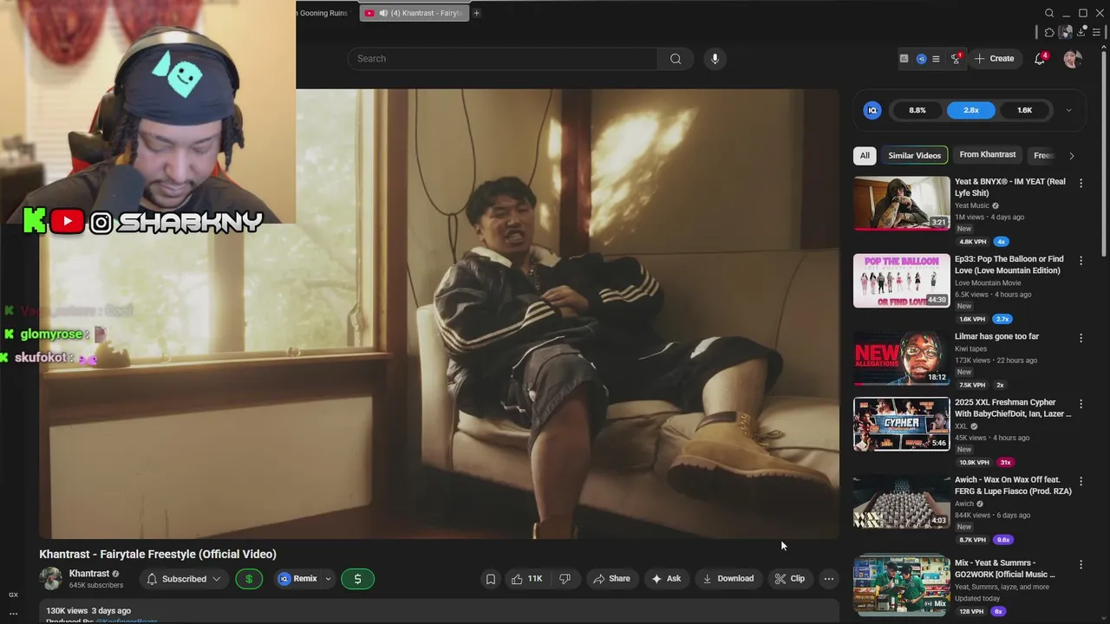1110x624 pixels.
Task: Click the vidIQ logo in sidebar panel
Action: point(872,110)
